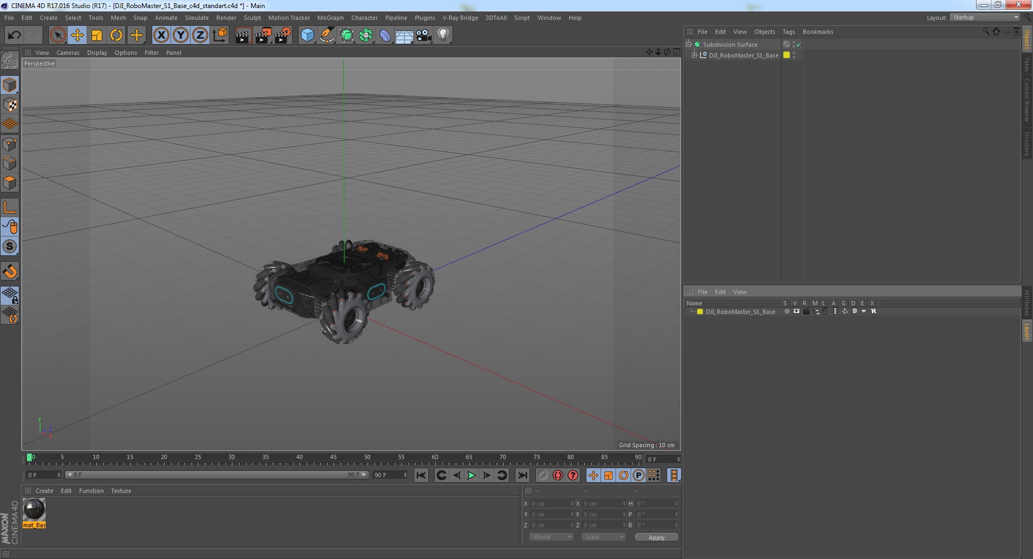
Task: Click the yellow layer color in Layers panel
Action: point(700,312)
